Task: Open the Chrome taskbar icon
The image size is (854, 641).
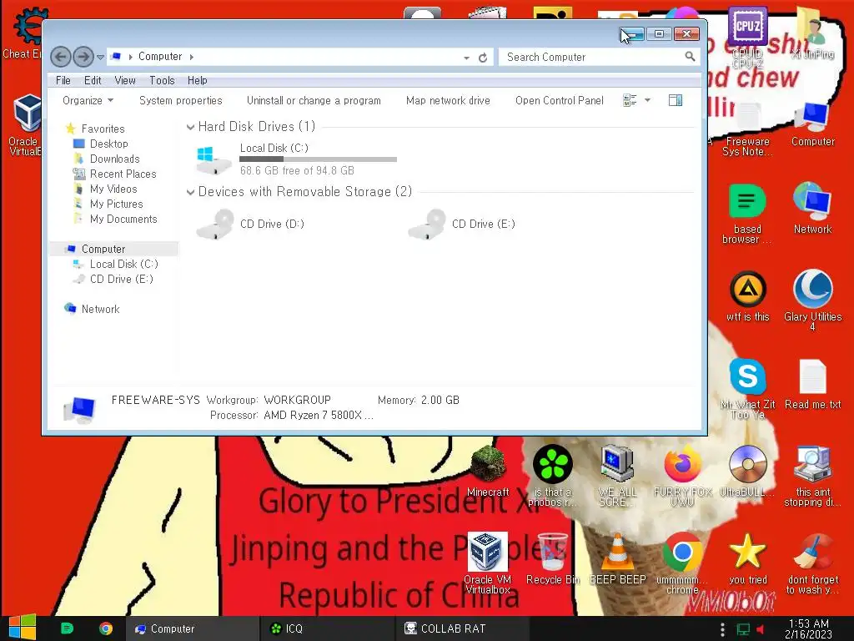Action: pyautogui.click(x=106, y=628)
